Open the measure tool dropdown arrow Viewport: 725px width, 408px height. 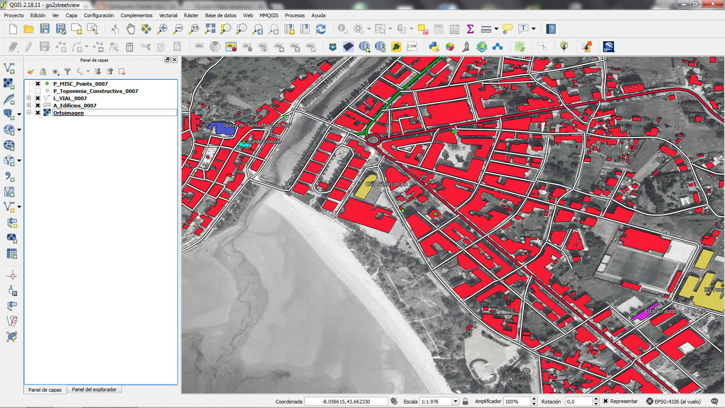point(496,29)
